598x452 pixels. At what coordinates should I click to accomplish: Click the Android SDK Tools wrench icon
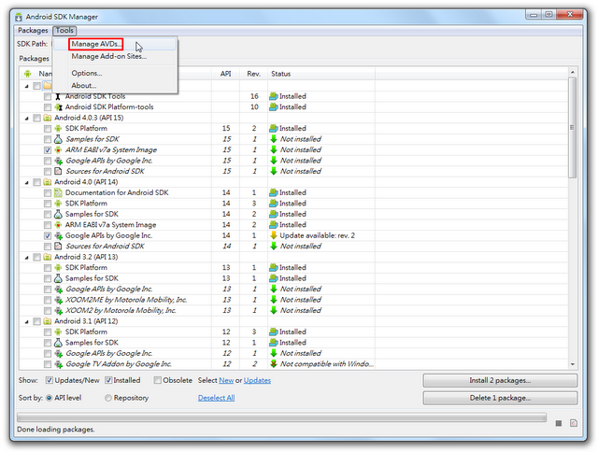click(x=58, y=96)
